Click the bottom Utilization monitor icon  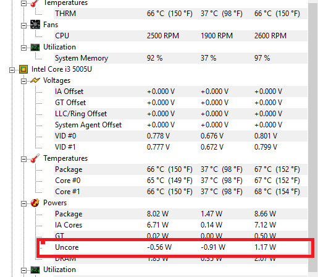35,270
